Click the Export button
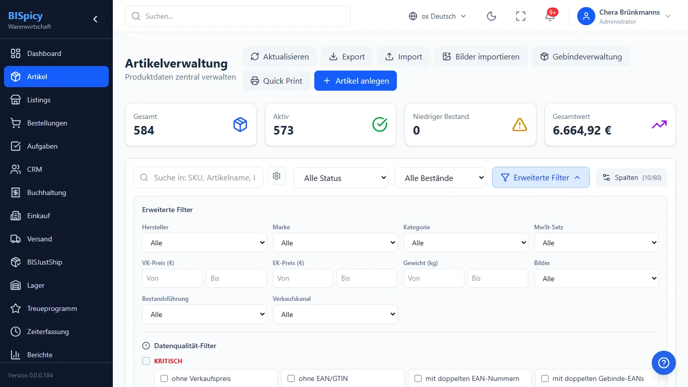Viewport: 688px width, 387px height. tap(347, 56)
